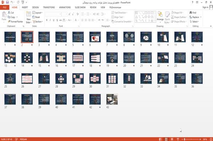The height and width of the screenshot is (141, 213).
Task: Cut the selected slide
Action: (x=11, y=13)
